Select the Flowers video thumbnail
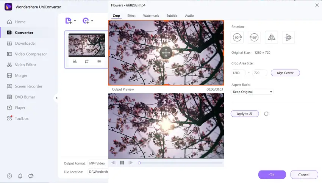 (x=87, y=45)
